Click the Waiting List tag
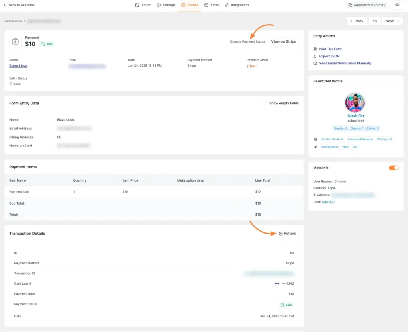 (x=384, y=139)
